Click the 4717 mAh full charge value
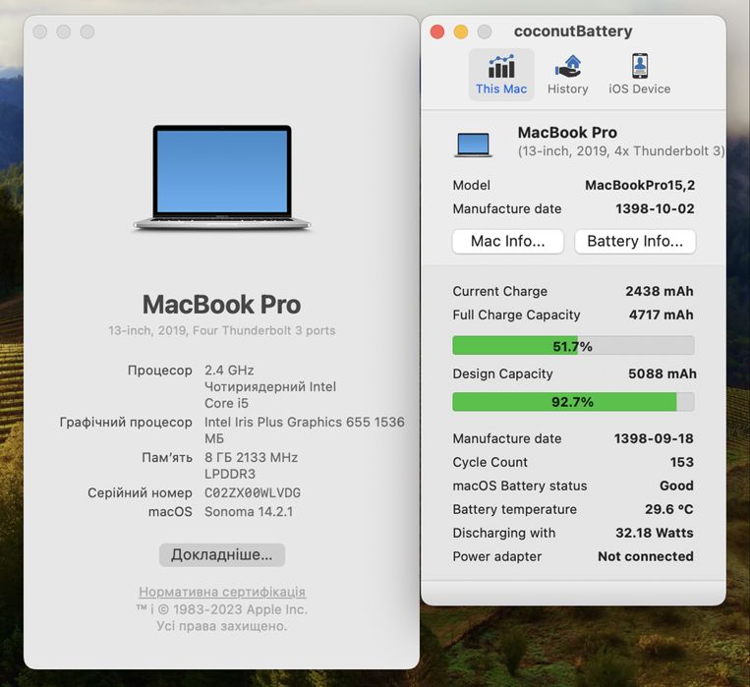 pyautogui.click(x=661, y=315)
